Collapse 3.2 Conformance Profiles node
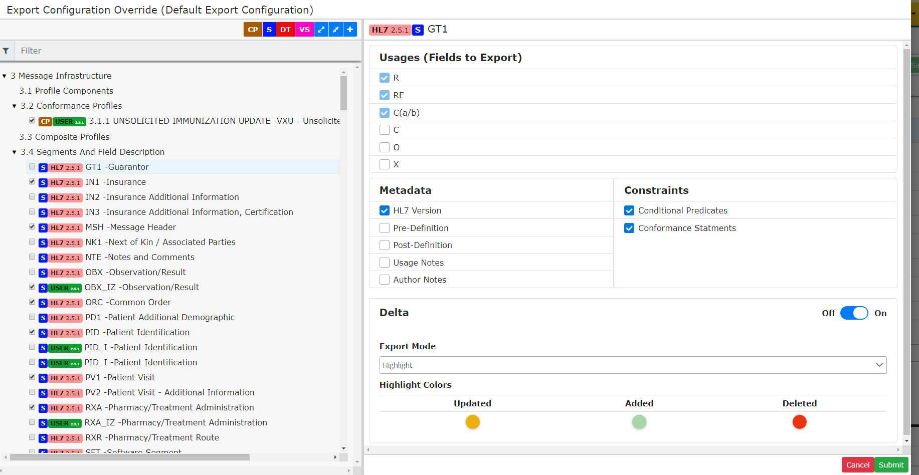Screen dimensions: 919x475 click(x=15, y=106)
